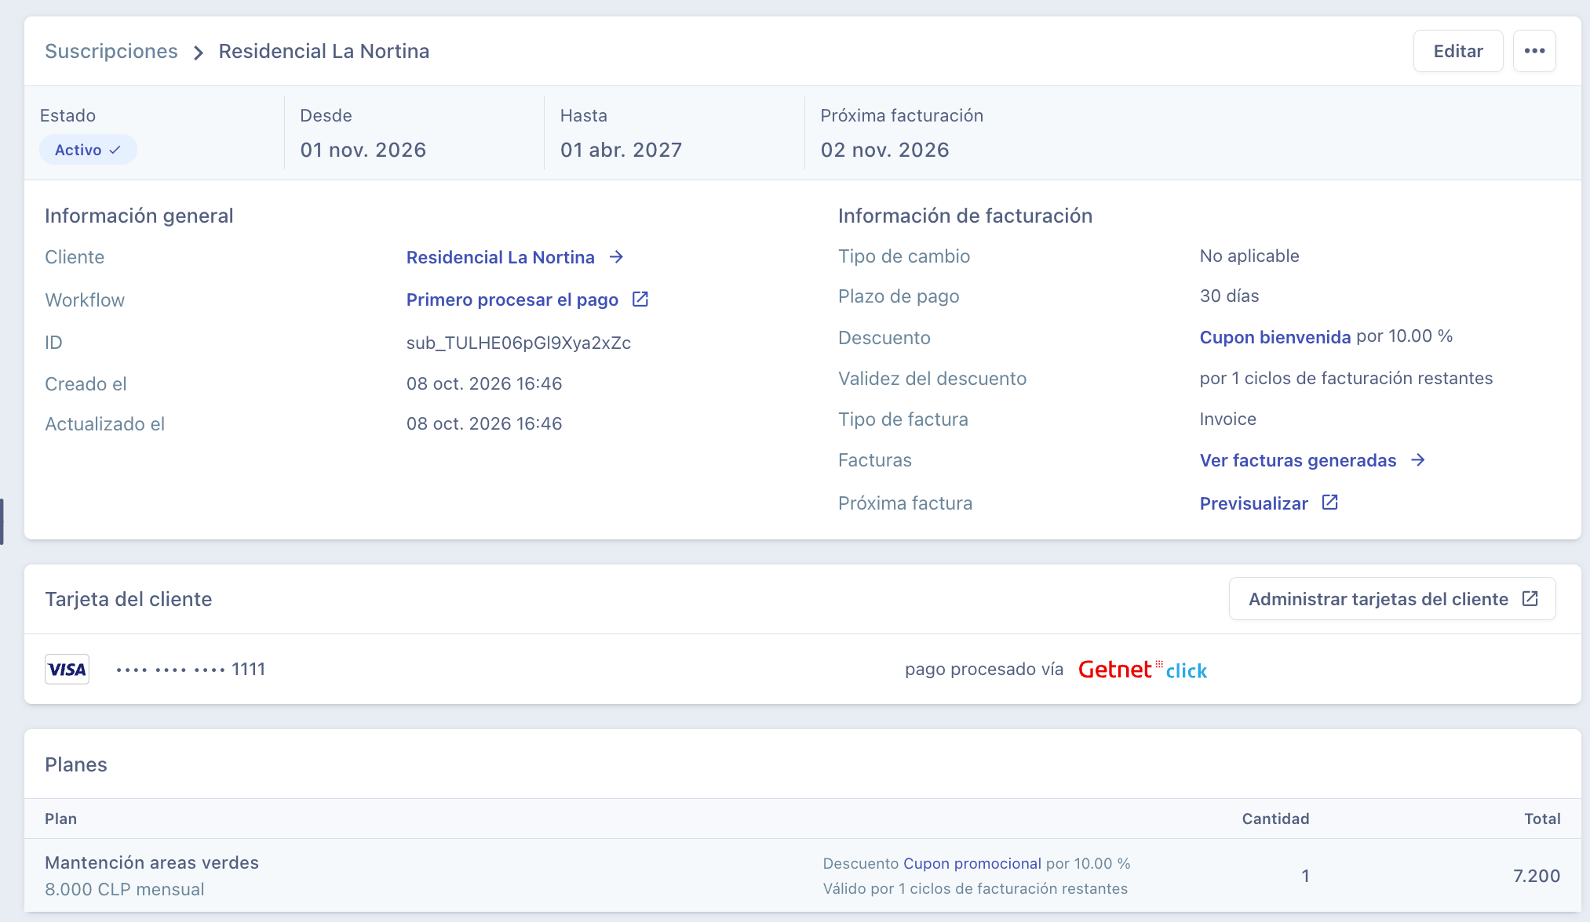The height and width of the screenshot is (922, 1590).
Task: Click the Hasta date 01 abr. 2027
Action: pos(622,150)
